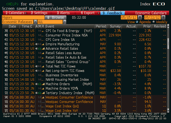
Task: Sort by the Survey column header
Action: point(114,26)
